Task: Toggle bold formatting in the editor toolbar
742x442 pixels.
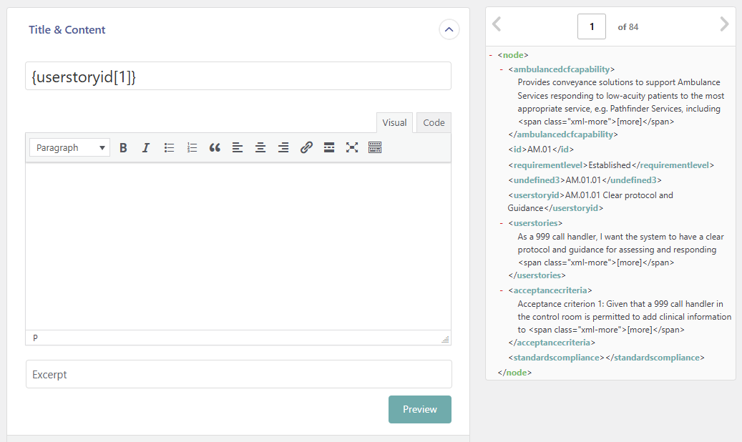Action: 123,147
